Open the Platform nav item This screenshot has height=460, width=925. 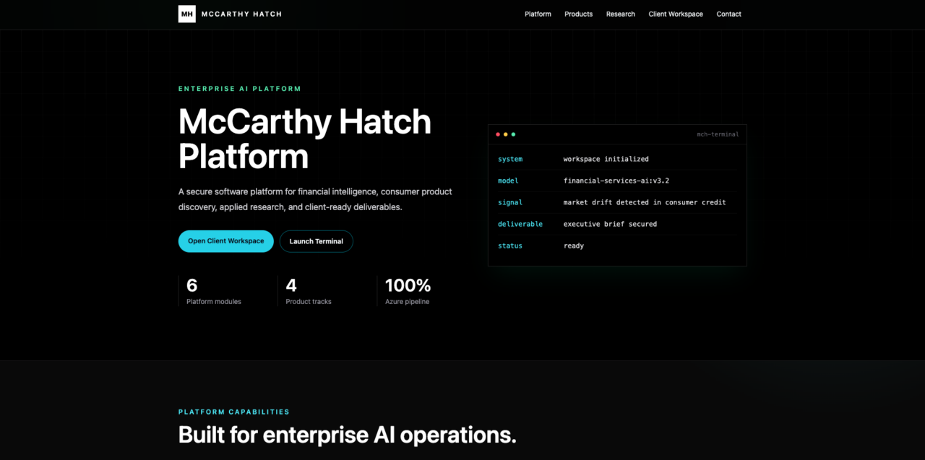[538, 14]
